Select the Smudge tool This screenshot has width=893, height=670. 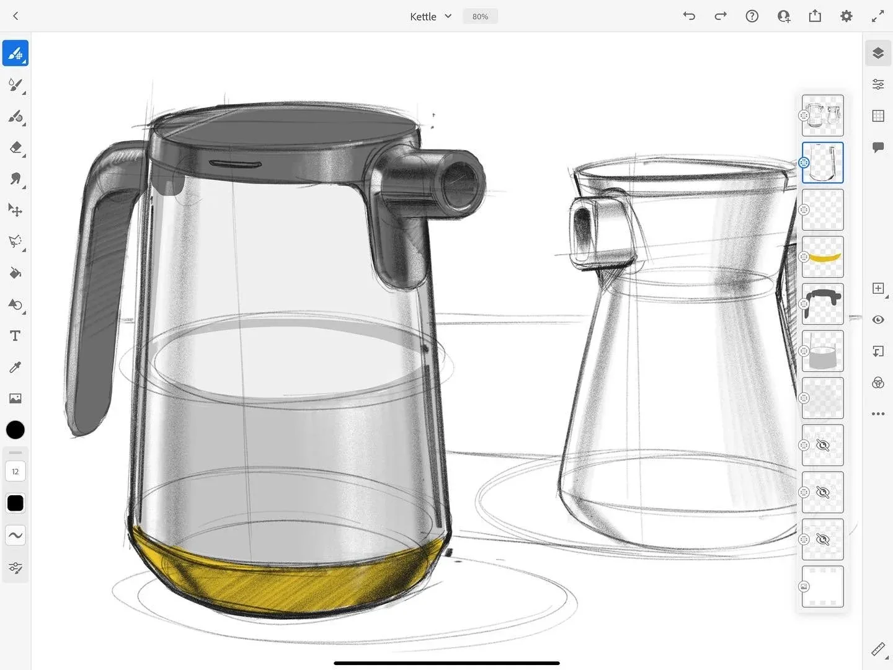pyautogui.click(x=16, y=179)
